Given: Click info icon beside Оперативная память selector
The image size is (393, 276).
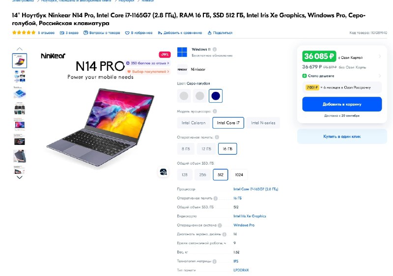Looking at the screenshot, I should pyautogui.click(x=217, y=137).
